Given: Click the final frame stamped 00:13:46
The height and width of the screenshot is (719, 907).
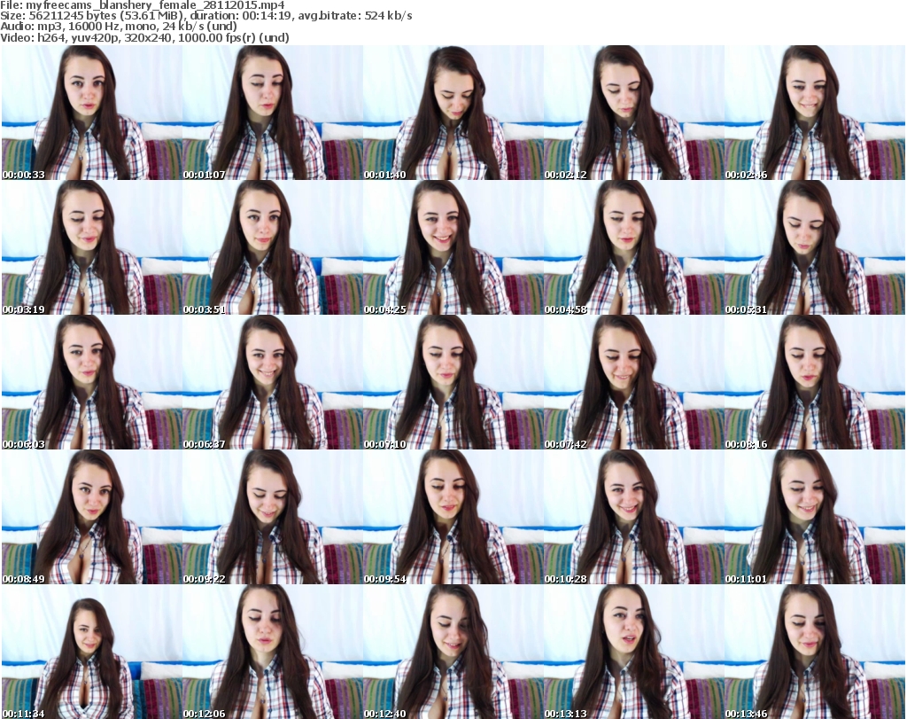Looking at the screenshot, I should [x=815, y=652].
